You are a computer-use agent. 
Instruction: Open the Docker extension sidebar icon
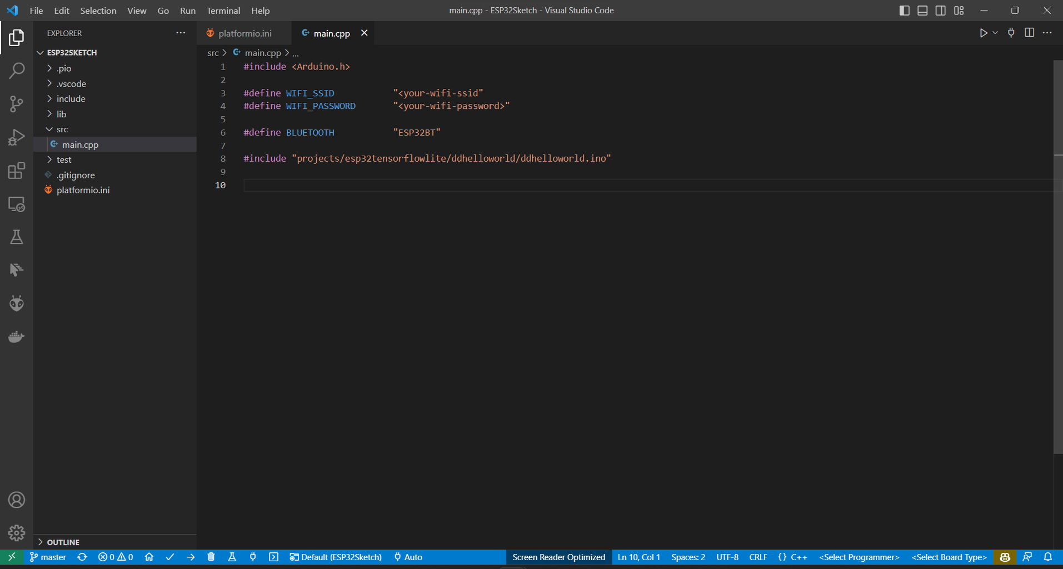point(17,336)
